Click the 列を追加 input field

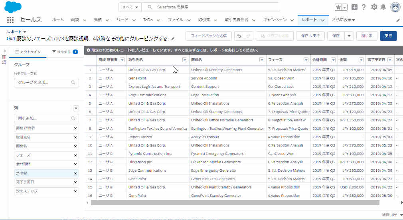tap(46, 119)
